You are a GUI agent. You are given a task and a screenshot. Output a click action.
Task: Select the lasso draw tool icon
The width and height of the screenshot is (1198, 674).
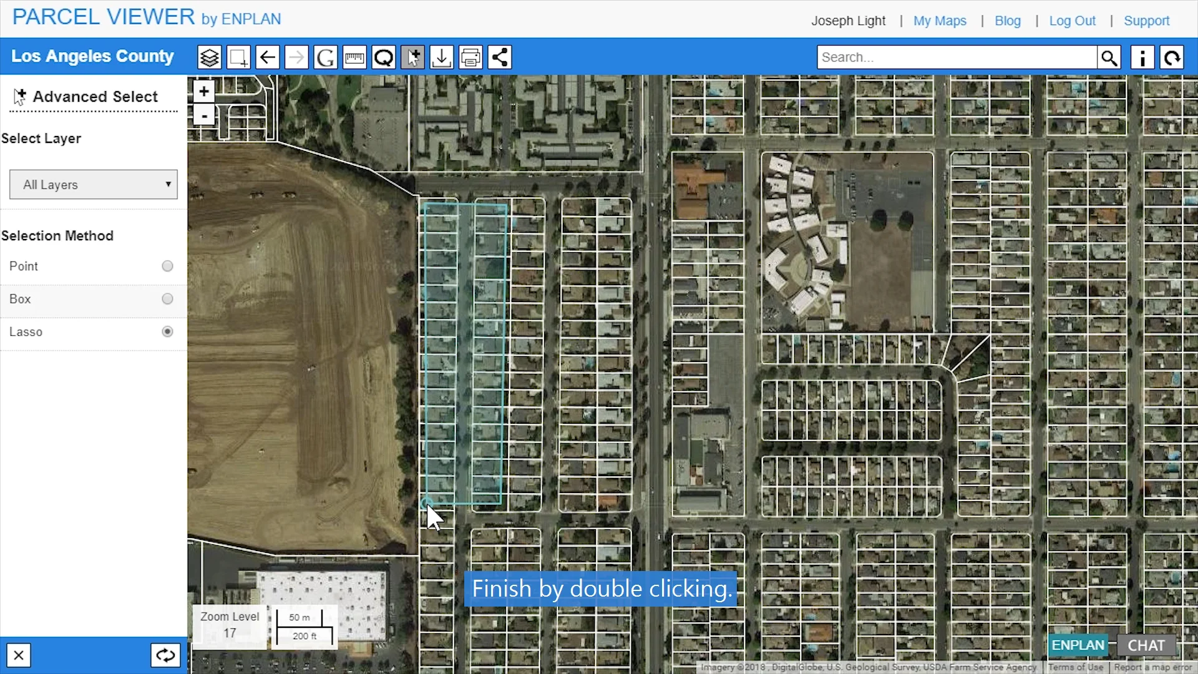tap(384, 57)
